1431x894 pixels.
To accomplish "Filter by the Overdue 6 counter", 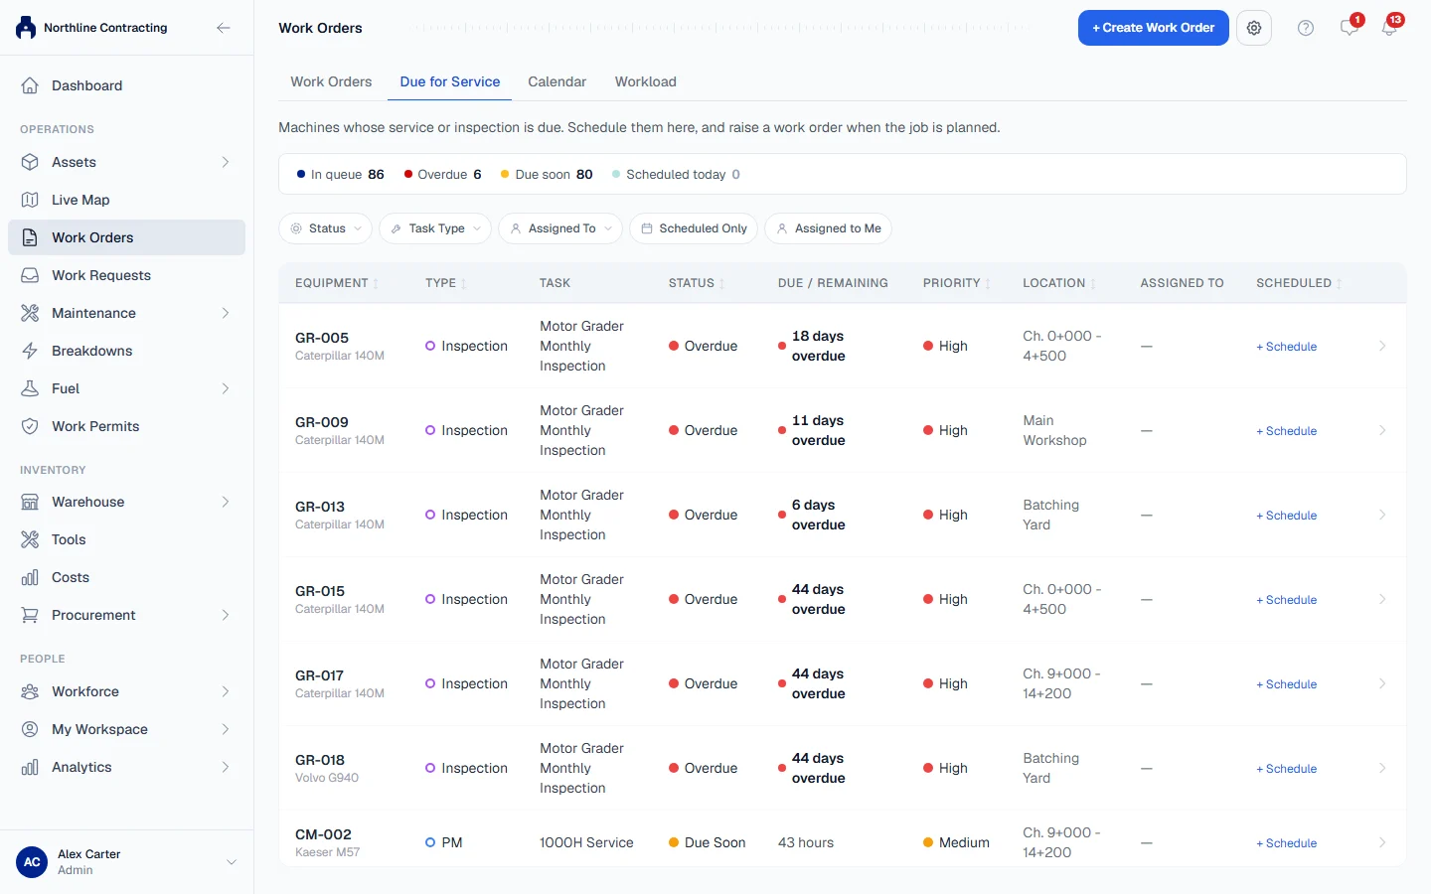I will tap(442, 175).
